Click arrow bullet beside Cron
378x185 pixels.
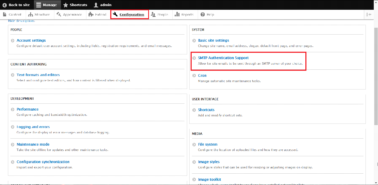(x=194, y=76)
